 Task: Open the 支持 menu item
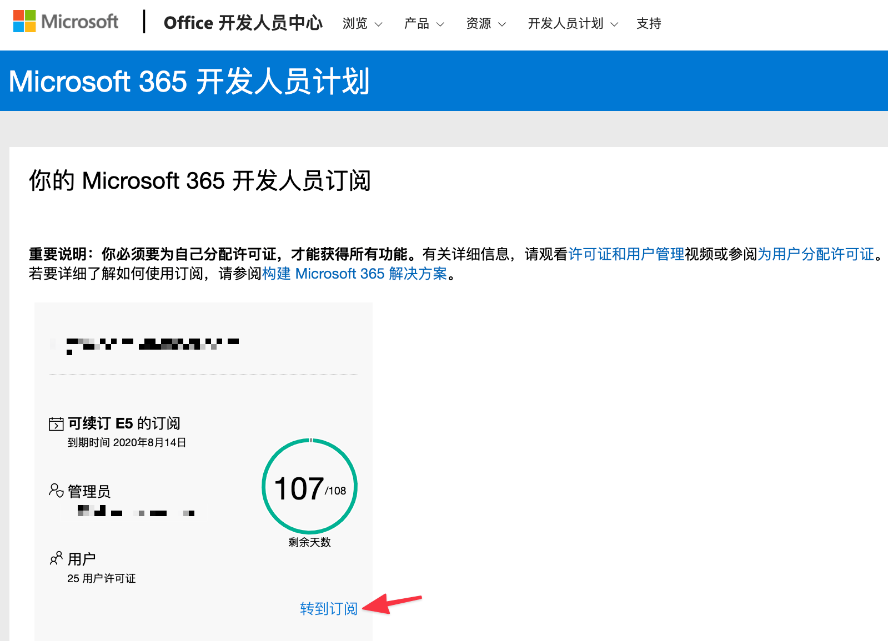649,23
